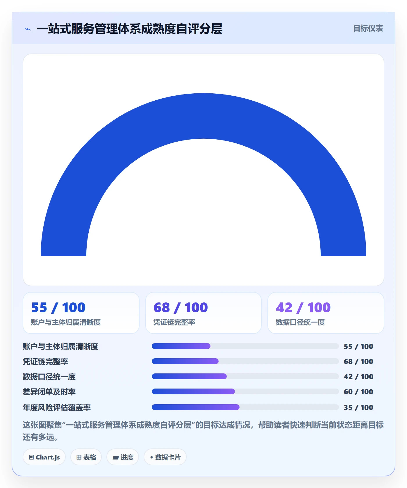Click the grid icon in 表格 chip
407x488 pixels.
point(79,457)
